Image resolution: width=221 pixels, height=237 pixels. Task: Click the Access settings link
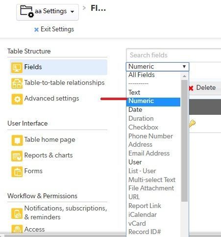[34, 229]
